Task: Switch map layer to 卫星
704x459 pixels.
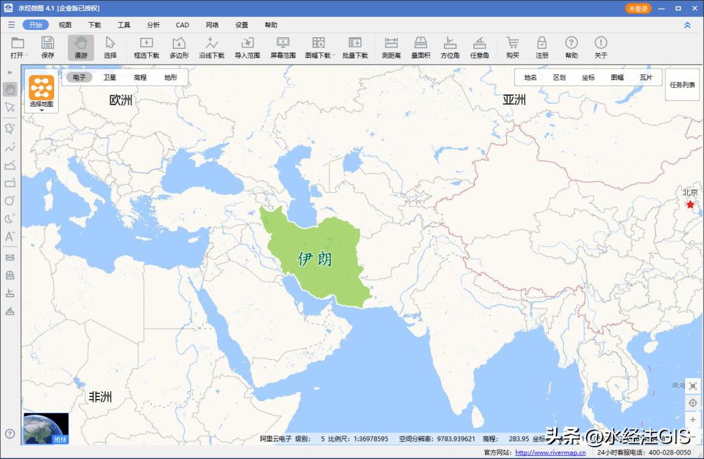Action: coord(110,77)
